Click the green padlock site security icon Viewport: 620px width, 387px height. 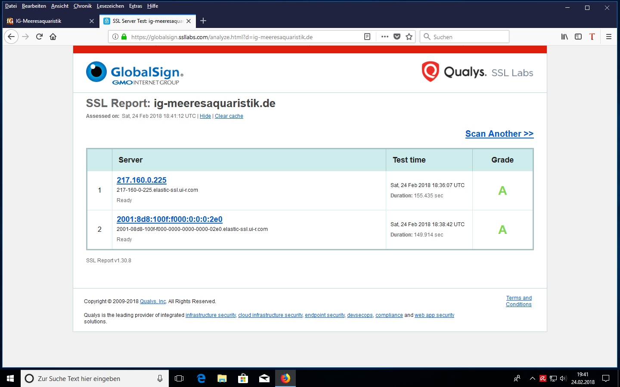point(124,37)
